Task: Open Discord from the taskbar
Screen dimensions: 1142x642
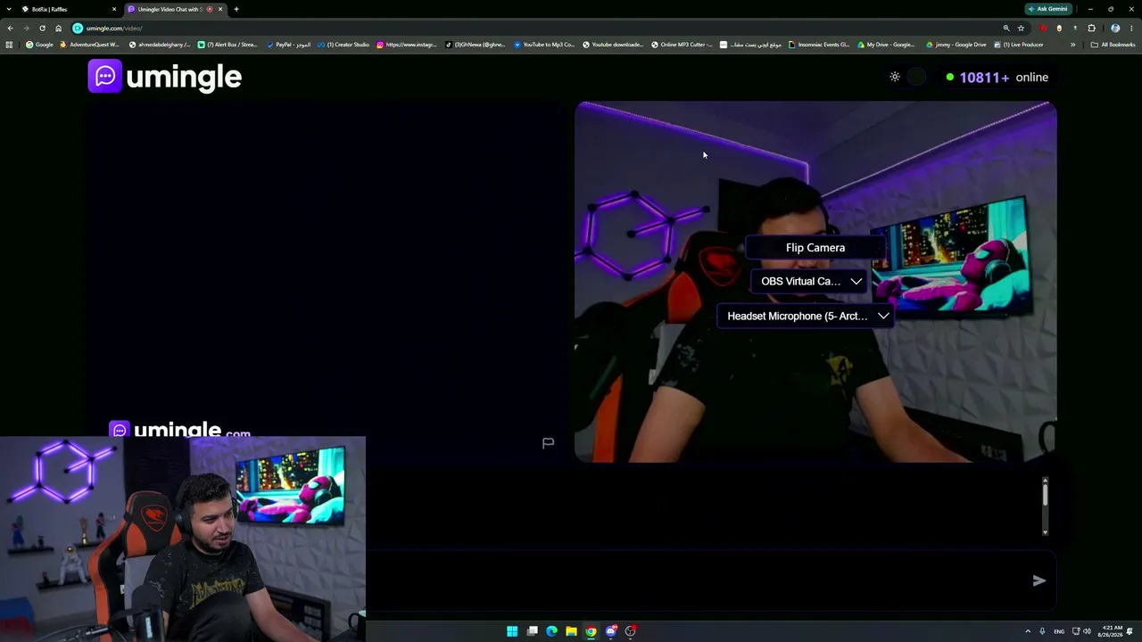Action: [x=610, y=631]
